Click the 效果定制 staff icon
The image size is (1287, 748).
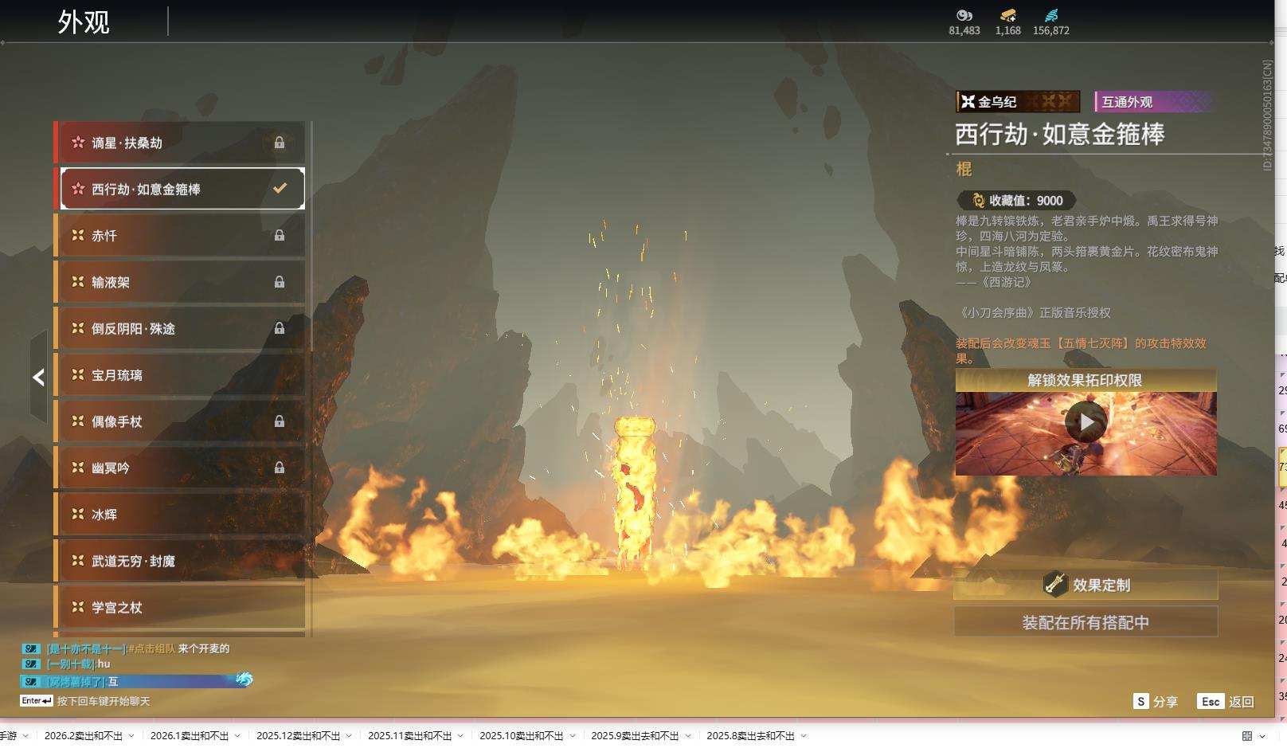[x=1055, y=585]
